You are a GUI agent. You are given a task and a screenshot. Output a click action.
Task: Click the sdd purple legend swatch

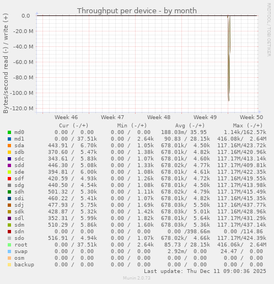(x=9, y=165)
